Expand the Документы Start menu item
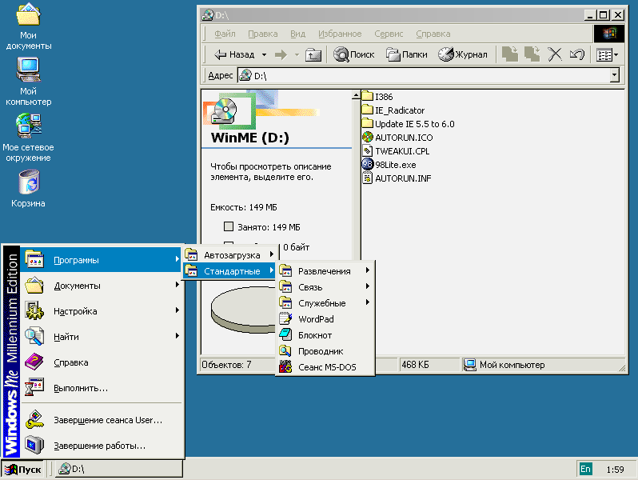638x480 pixels. pyautogui.click(x=102, y=286)
